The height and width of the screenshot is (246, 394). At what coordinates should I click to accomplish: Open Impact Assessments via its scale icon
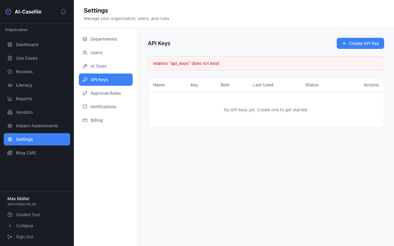[x=10, y=126]
